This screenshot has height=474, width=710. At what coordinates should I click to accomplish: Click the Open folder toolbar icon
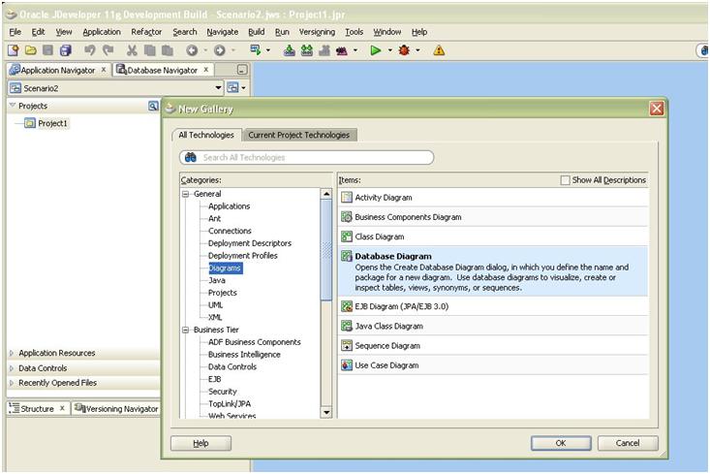tap(31, 50)
